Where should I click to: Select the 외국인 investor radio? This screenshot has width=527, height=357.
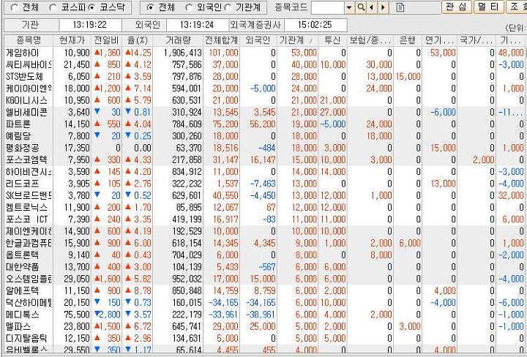coord(190,7)
